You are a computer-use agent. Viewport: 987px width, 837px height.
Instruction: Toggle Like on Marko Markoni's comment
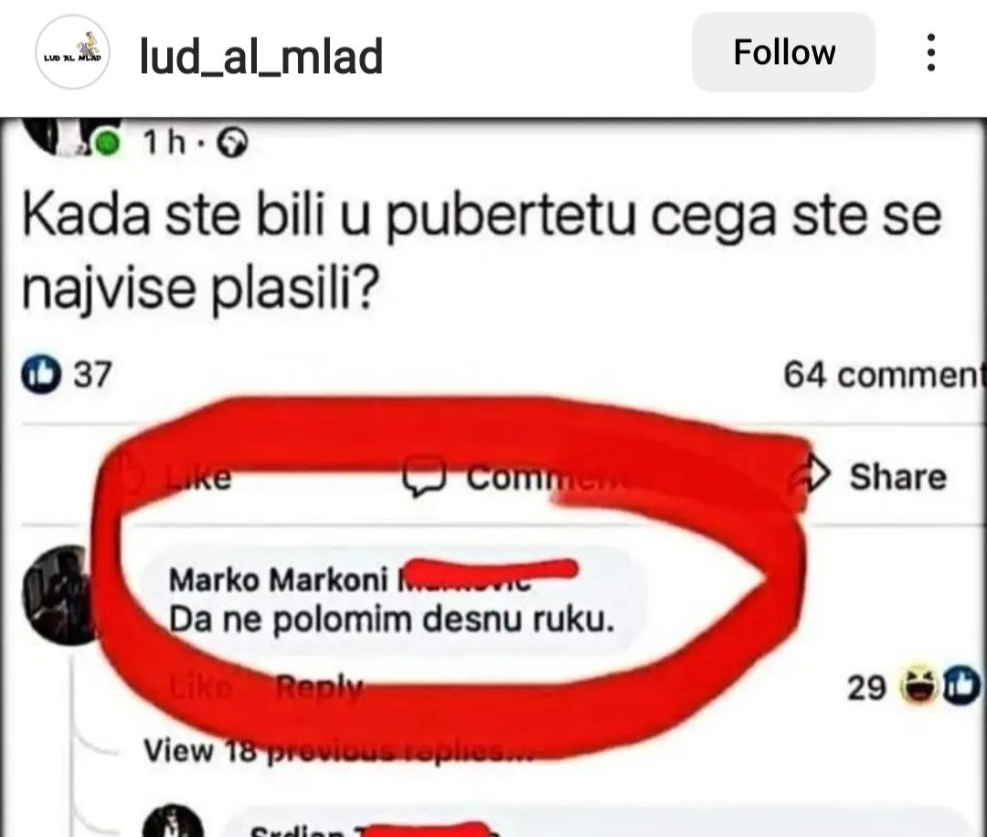coord(200,686)
